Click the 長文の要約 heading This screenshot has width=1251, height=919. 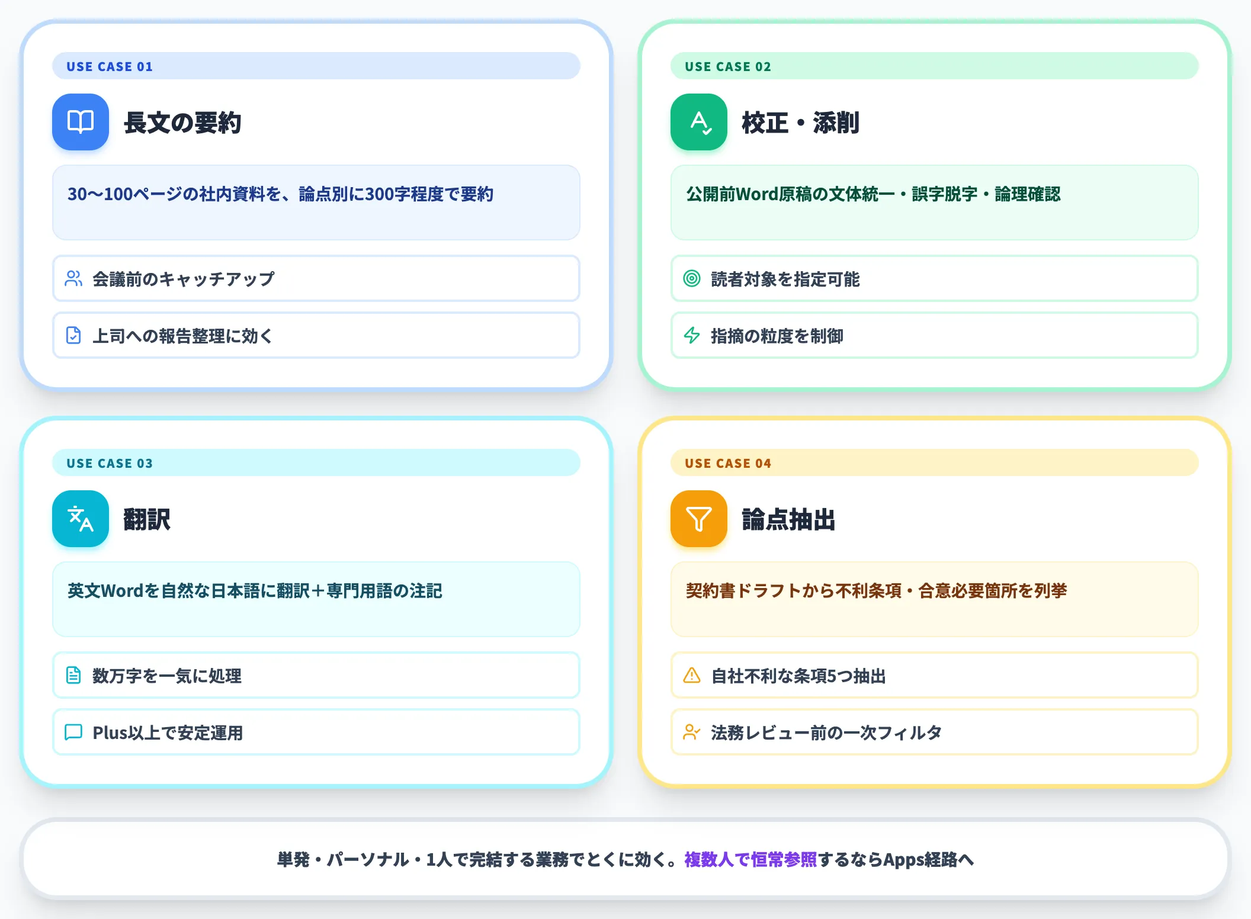click(182, 123)
